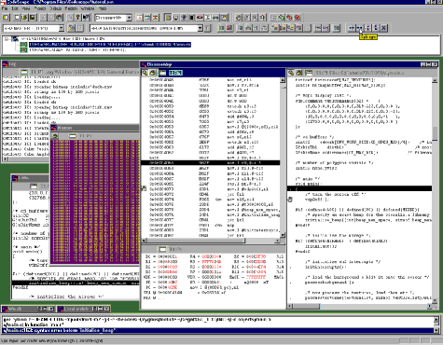Click the X icon ending the tile toolbar group
The image size is (443, 345).
[384, 28]
